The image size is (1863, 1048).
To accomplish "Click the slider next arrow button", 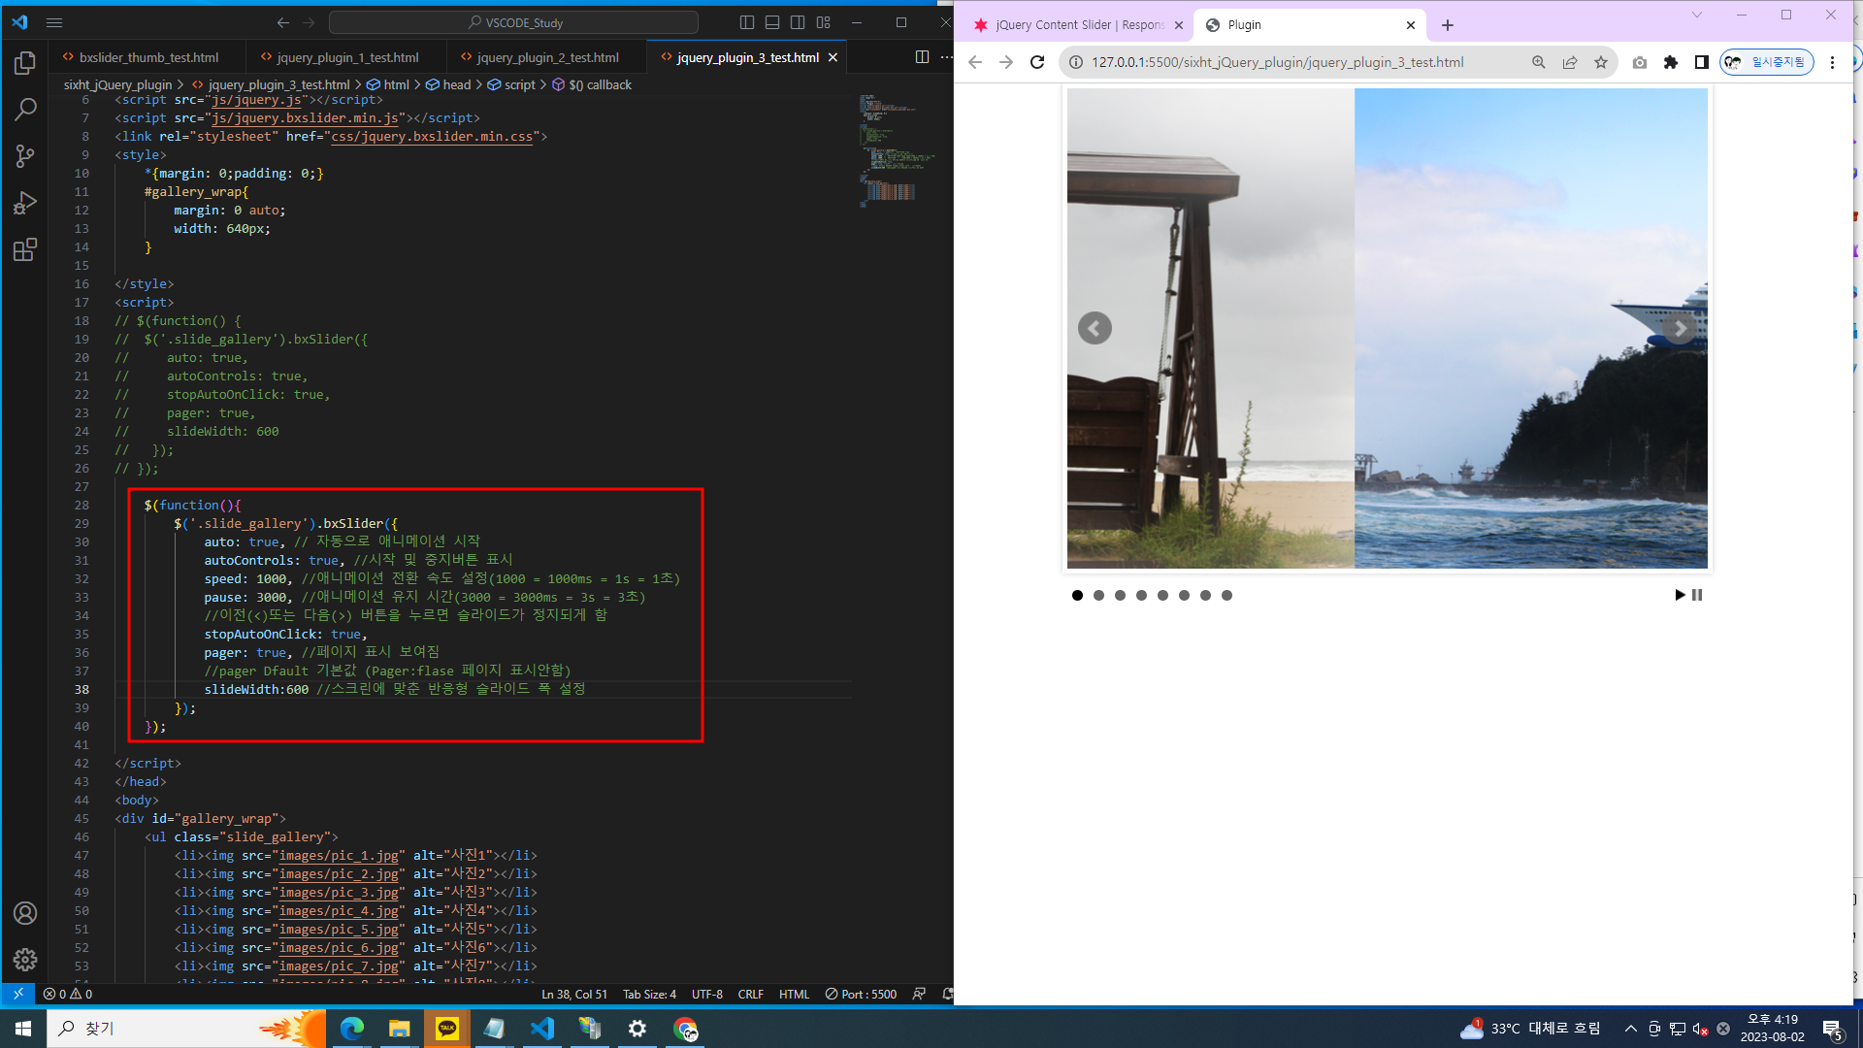I will click(1680, 329).
